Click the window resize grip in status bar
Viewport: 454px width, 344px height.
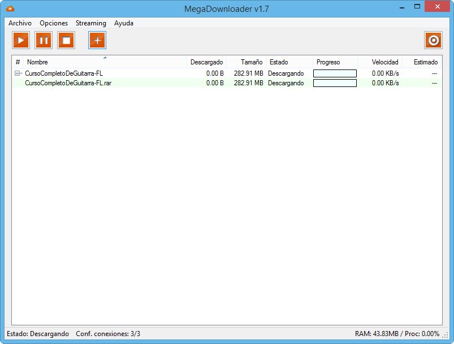[445, 335]
